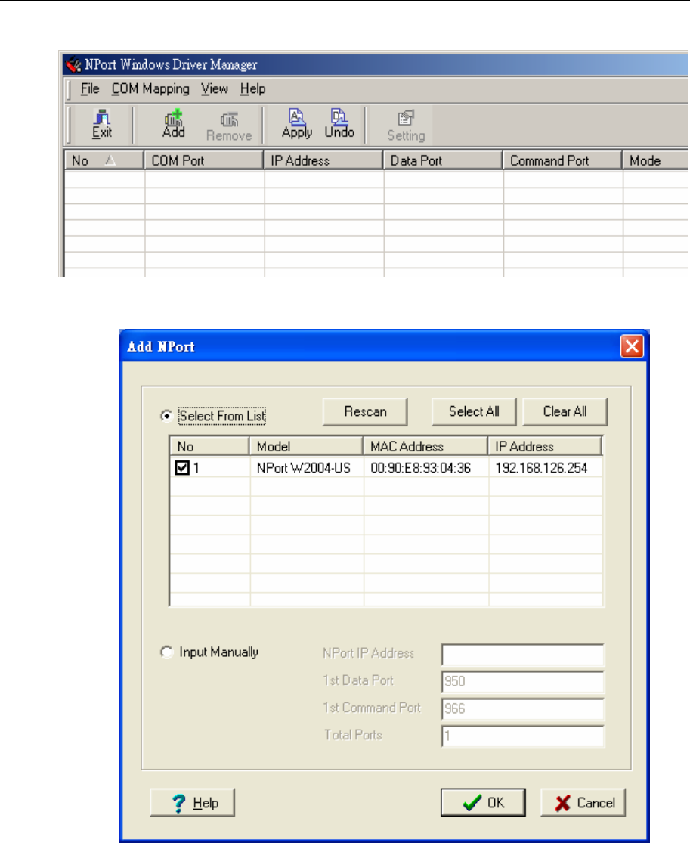Screen dimensions: 690x843
Task: Open the View menu
Action: coord(215,88)
